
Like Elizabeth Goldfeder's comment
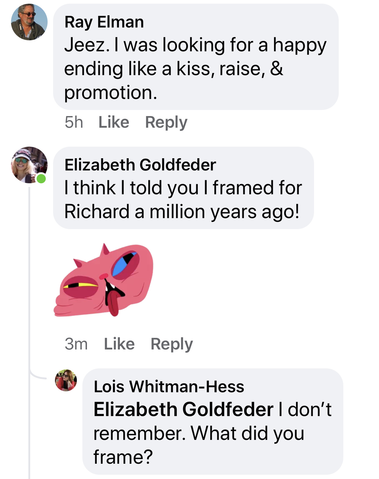point(119,344)
